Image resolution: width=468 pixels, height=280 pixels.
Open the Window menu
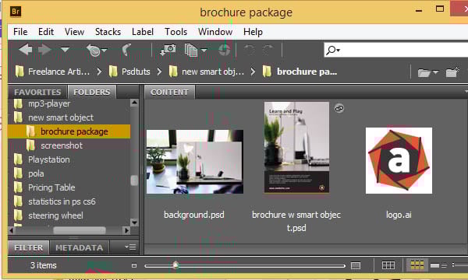pos(215,32)
